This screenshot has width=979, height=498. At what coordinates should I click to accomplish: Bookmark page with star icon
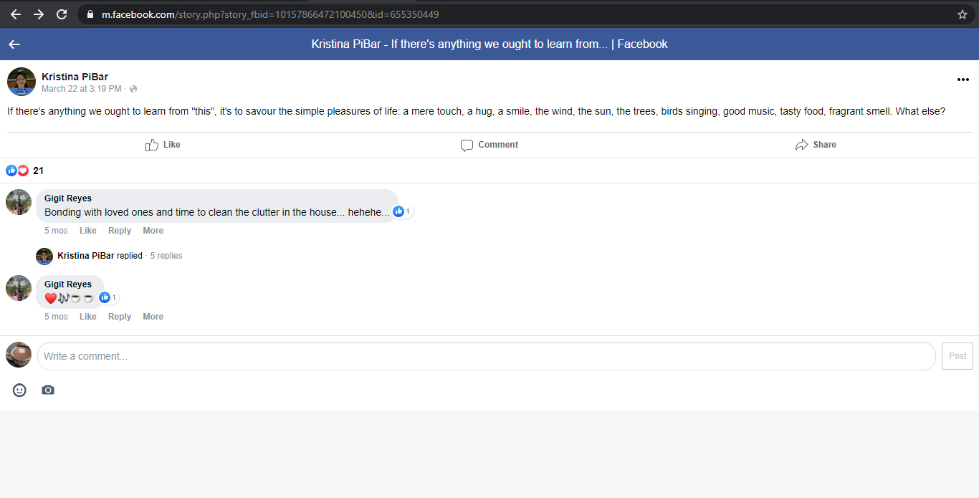click(963, 14)
